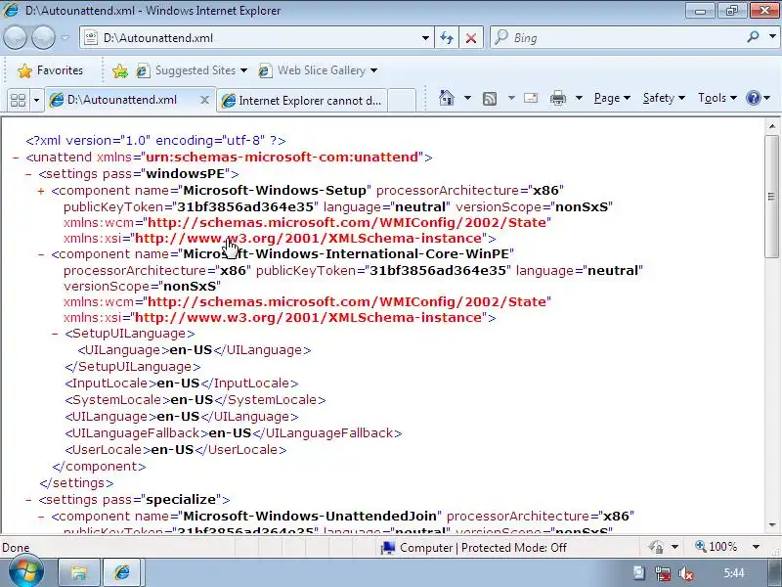Click the UserLocale element line
The height and width of the screenshot is (587, 782).
coord(176,450)
